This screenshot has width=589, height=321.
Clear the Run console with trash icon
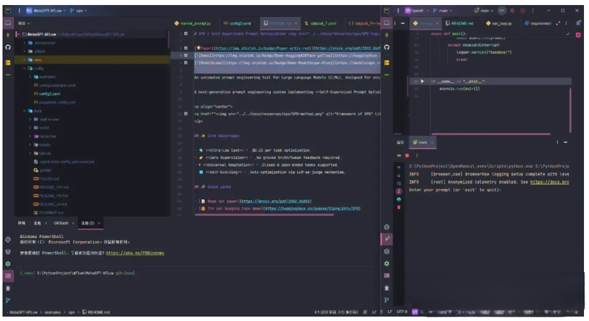point(399,207)
